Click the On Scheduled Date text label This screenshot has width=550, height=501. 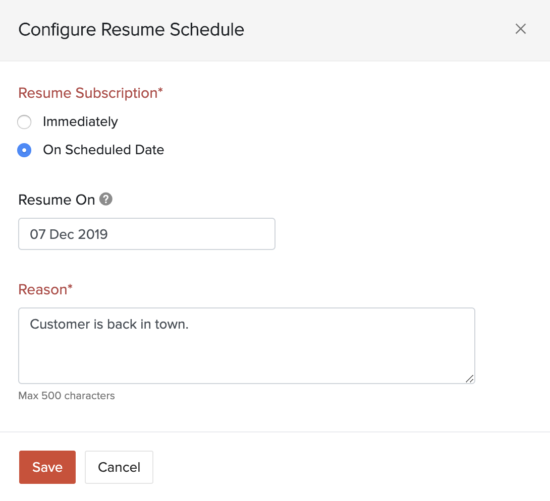click(x=103, y=150)
